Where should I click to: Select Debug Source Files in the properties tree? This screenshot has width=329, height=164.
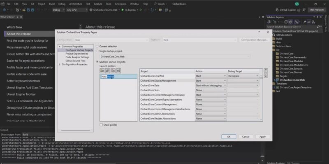[x=75, y=61]
